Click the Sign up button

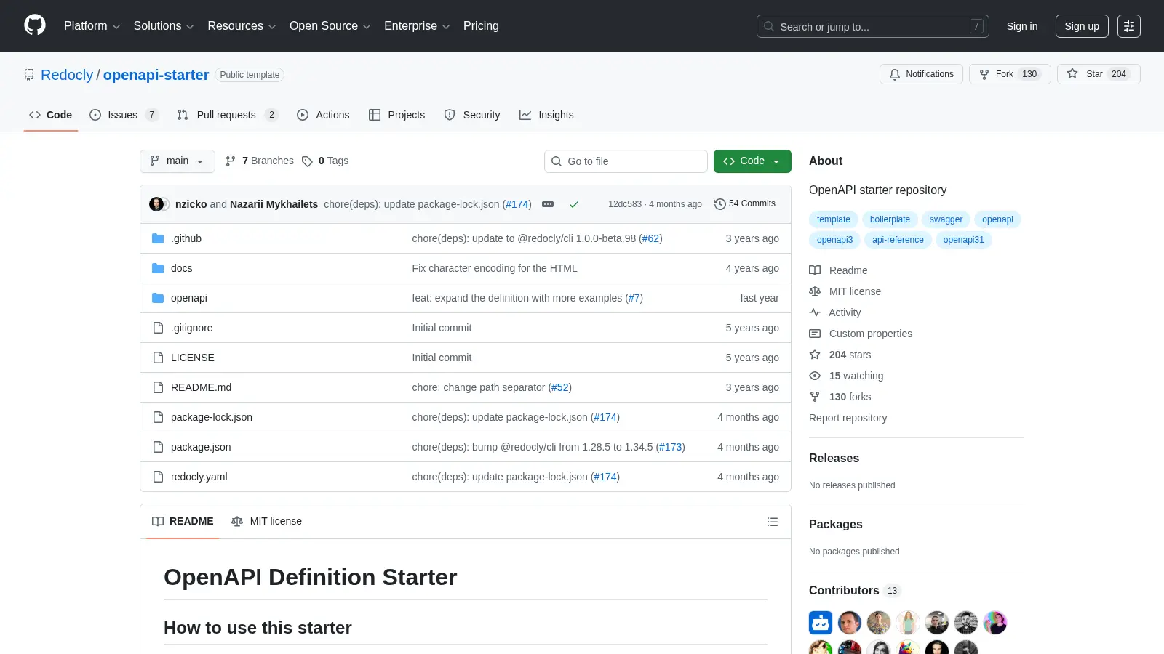1082,26
